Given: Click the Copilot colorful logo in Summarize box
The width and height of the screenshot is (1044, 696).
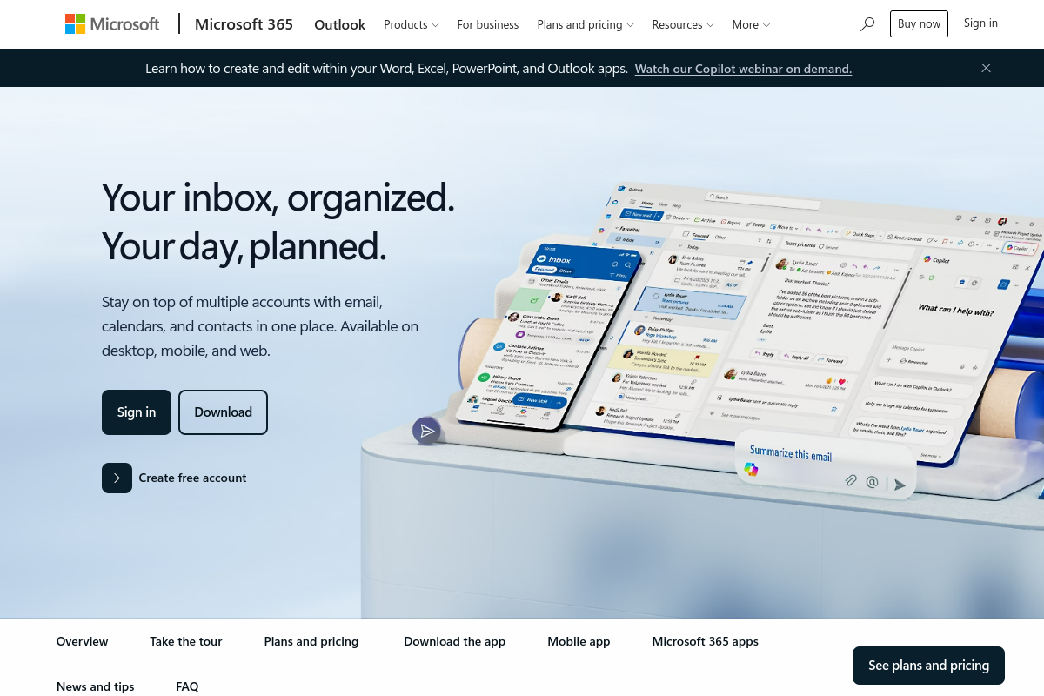Looking at the screenshot, I should [x=751, y=470].
